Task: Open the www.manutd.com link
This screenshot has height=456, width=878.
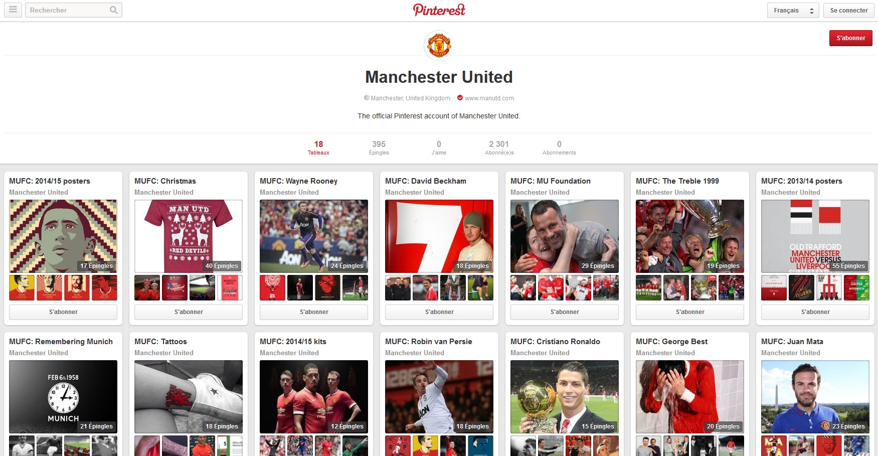Action: (x=489, y=98)
